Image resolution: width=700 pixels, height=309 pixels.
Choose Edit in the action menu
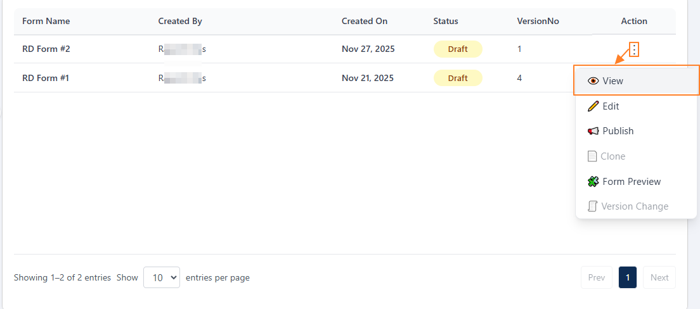(x=611, y=106)
